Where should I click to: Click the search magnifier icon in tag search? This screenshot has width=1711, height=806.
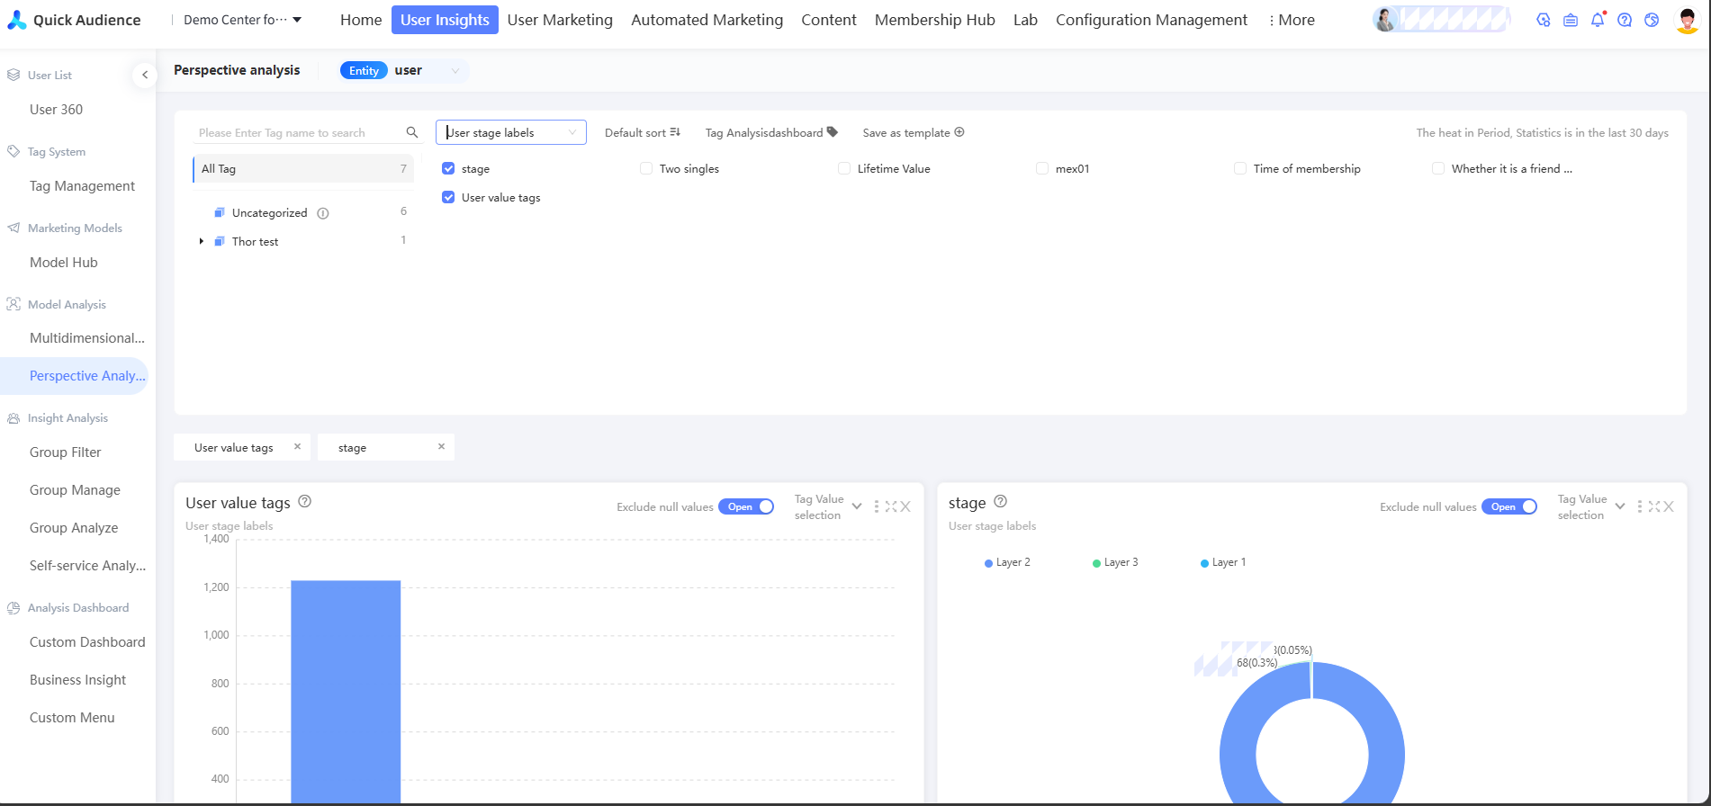pos(412,132)
